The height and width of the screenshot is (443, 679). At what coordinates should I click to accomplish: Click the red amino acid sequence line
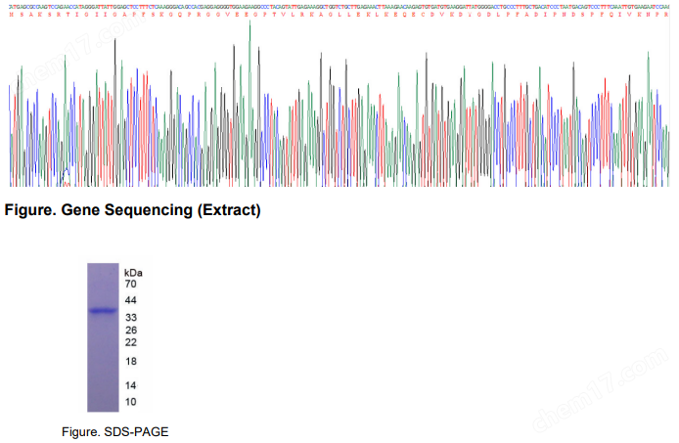click(x=339, y=17)
